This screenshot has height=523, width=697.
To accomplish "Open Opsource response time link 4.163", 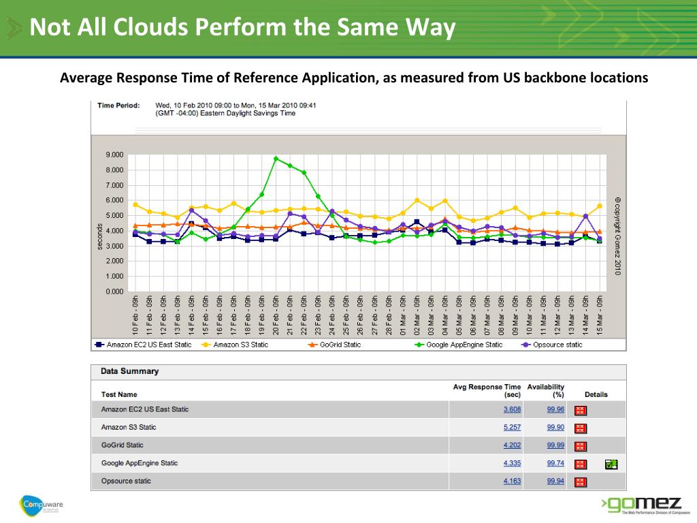I will 512,481.
